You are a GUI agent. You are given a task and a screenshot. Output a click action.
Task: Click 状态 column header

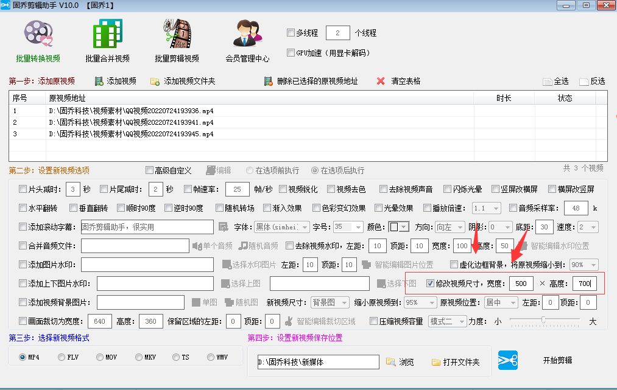click(x=565, y=99)
